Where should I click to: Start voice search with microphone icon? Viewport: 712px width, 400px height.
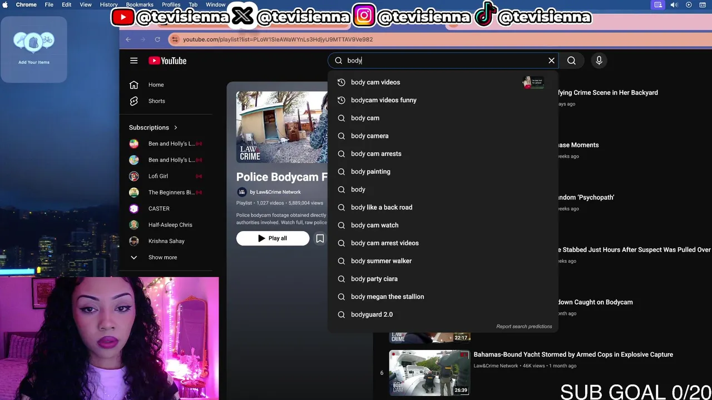click(599, 61)
